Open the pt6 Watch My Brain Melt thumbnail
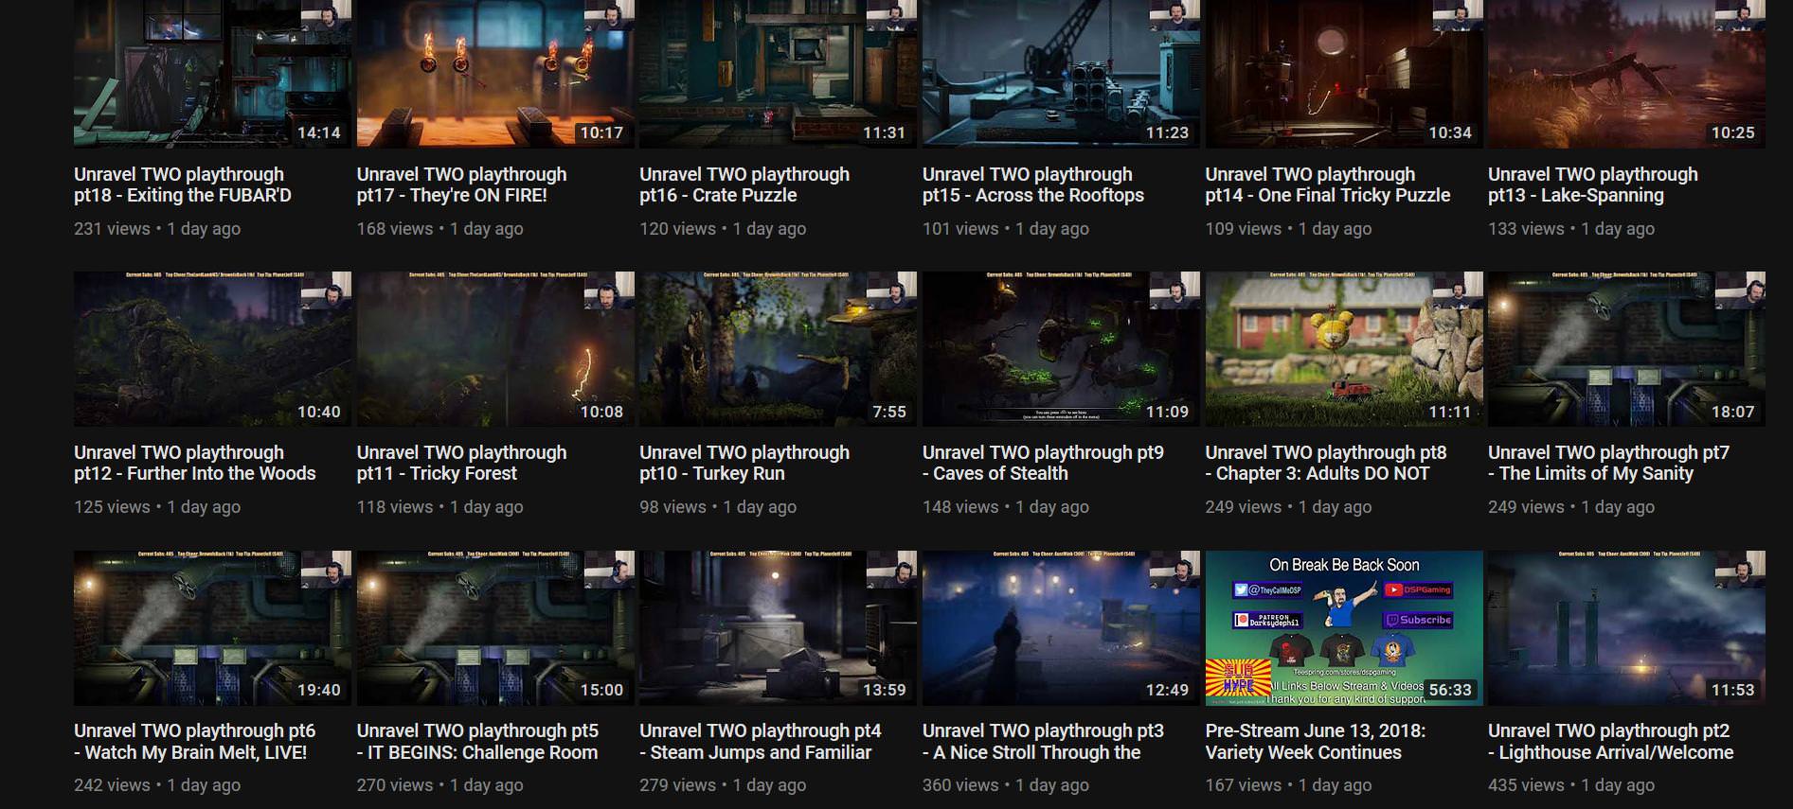This screenshot has height=809, width=1793. point(212,628)
